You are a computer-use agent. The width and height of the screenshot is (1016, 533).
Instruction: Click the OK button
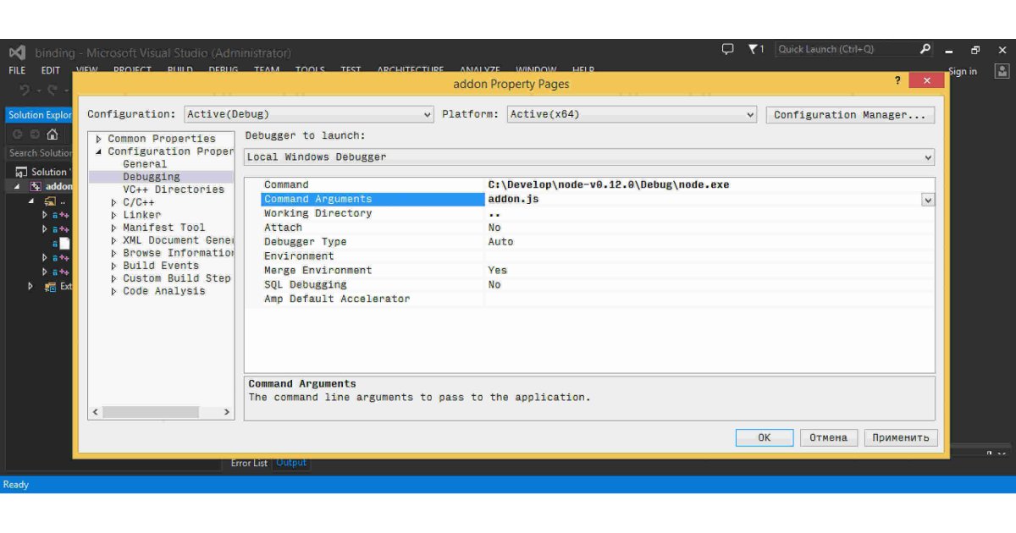(x=764, y=437)
